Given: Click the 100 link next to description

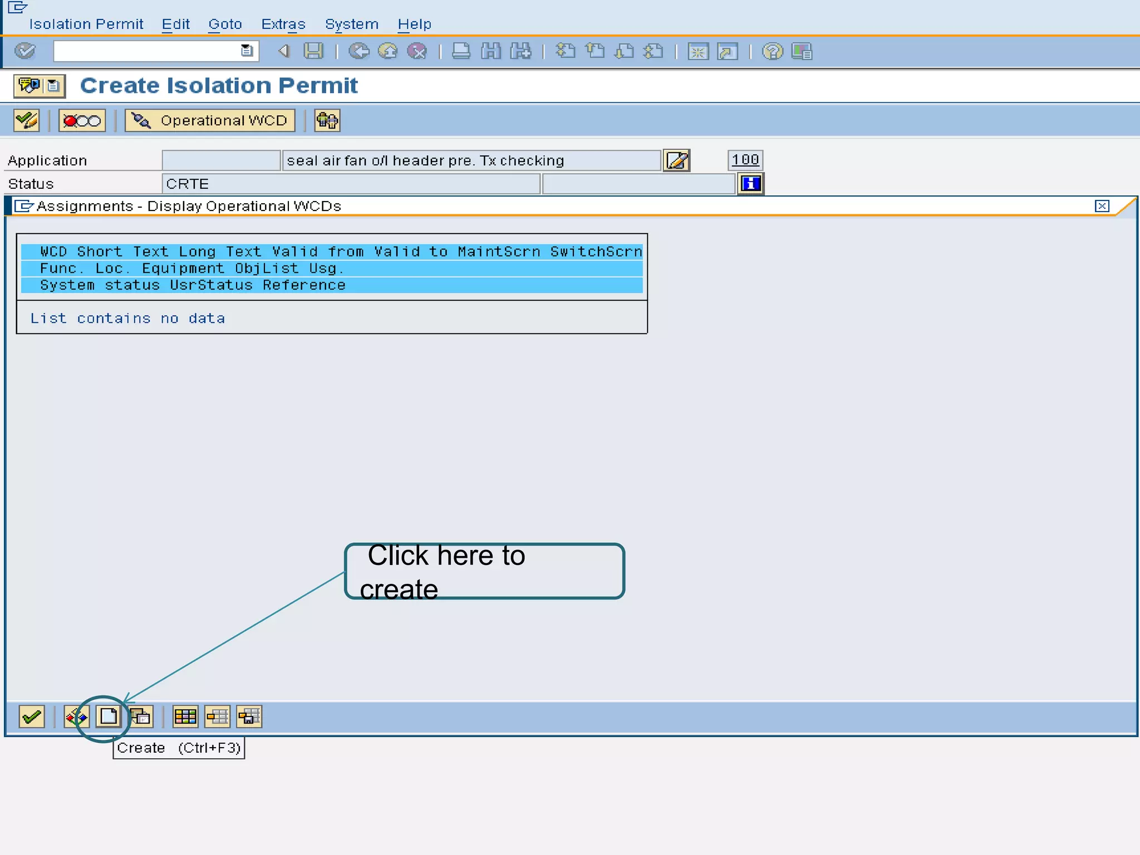Looking at the screenshot, I should [745, 160].
